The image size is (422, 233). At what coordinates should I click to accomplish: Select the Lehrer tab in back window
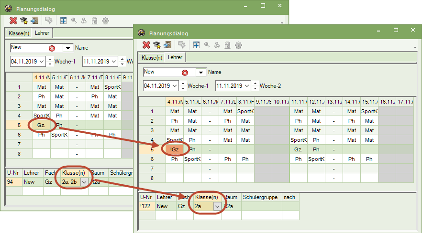tap(42, 33)
